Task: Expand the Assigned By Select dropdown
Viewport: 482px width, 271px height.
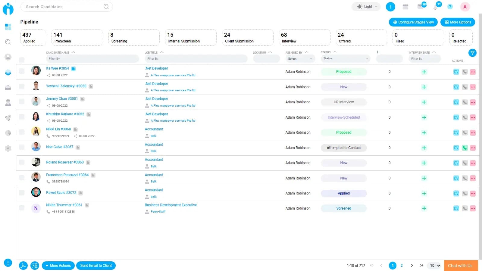Action: point(300,59)
